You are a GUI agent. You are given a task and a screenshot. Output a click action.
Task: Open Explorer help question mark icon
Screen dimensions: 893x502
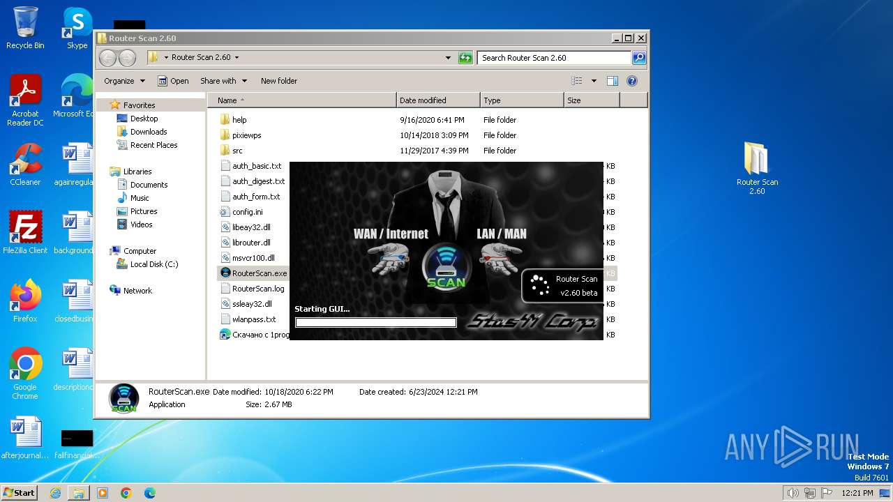click(x=631, y=81)
